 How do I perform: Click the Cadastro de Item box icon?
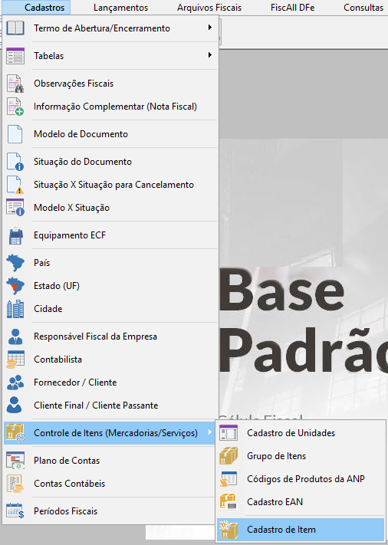pyautogui.click(x=229, y=530)
